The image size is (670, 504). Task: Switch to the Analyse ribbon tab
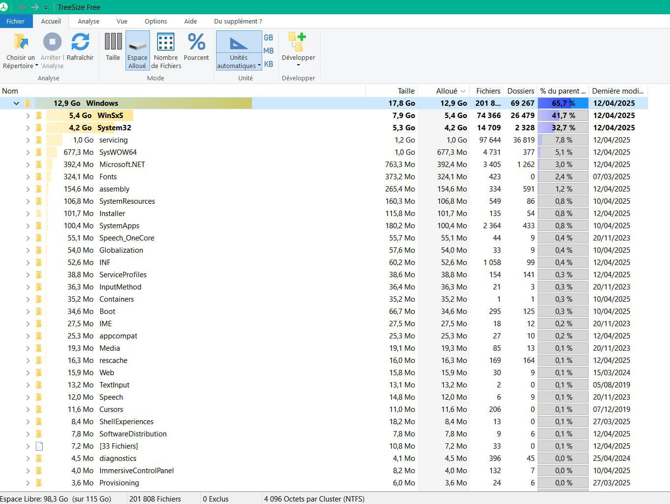click(x=88, y=21)
